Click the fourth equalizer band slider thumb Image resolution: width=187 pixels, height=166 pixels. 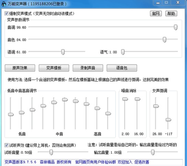(43, 106)
